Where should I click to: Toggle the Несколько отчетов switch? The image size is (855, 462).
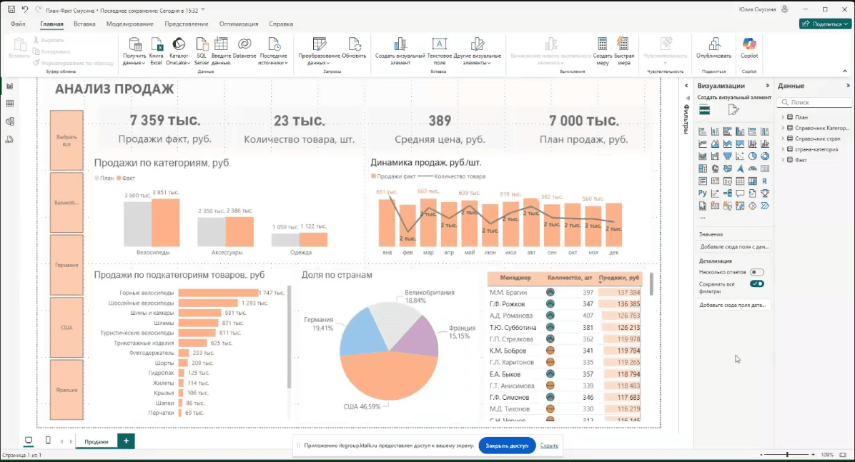point(758,271)
